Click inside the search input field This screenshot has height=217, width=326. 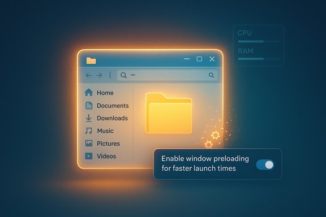pyautogui.click(x=168, y=75)
